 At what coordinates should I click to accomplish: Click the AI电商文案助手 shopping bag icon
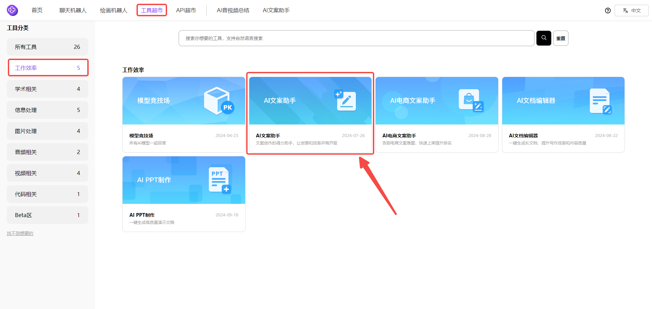[x=471, y=100]
